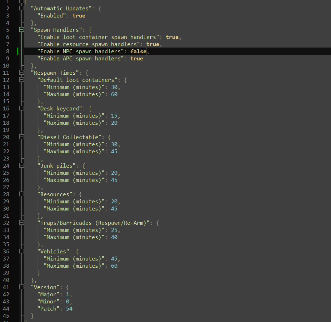The width and height of the screenshot is (331, 322).
Task: Click the "Traps/Barricades (Respawn/Re-Arm)" key
Action: [93, 223]
